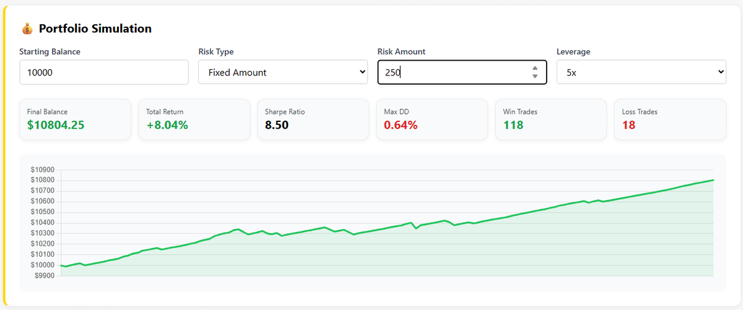The image size is (743, 310).
Task: Click the Leverage label
Action: coord(573,51)
